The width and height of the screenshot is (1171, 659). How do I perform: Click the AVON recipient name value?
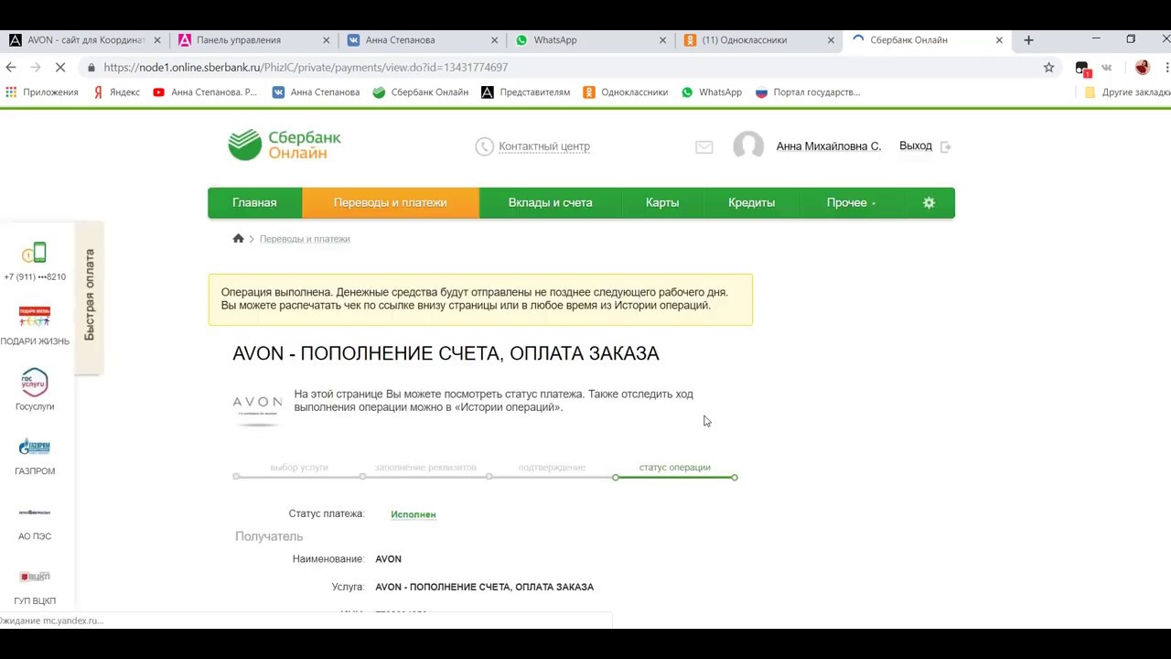pos(388,559)
